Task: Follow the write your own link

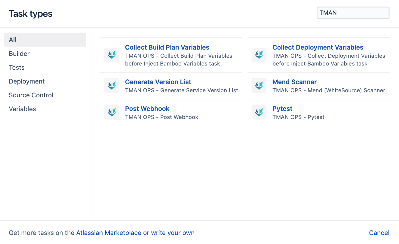Action: tap(173, 233)
